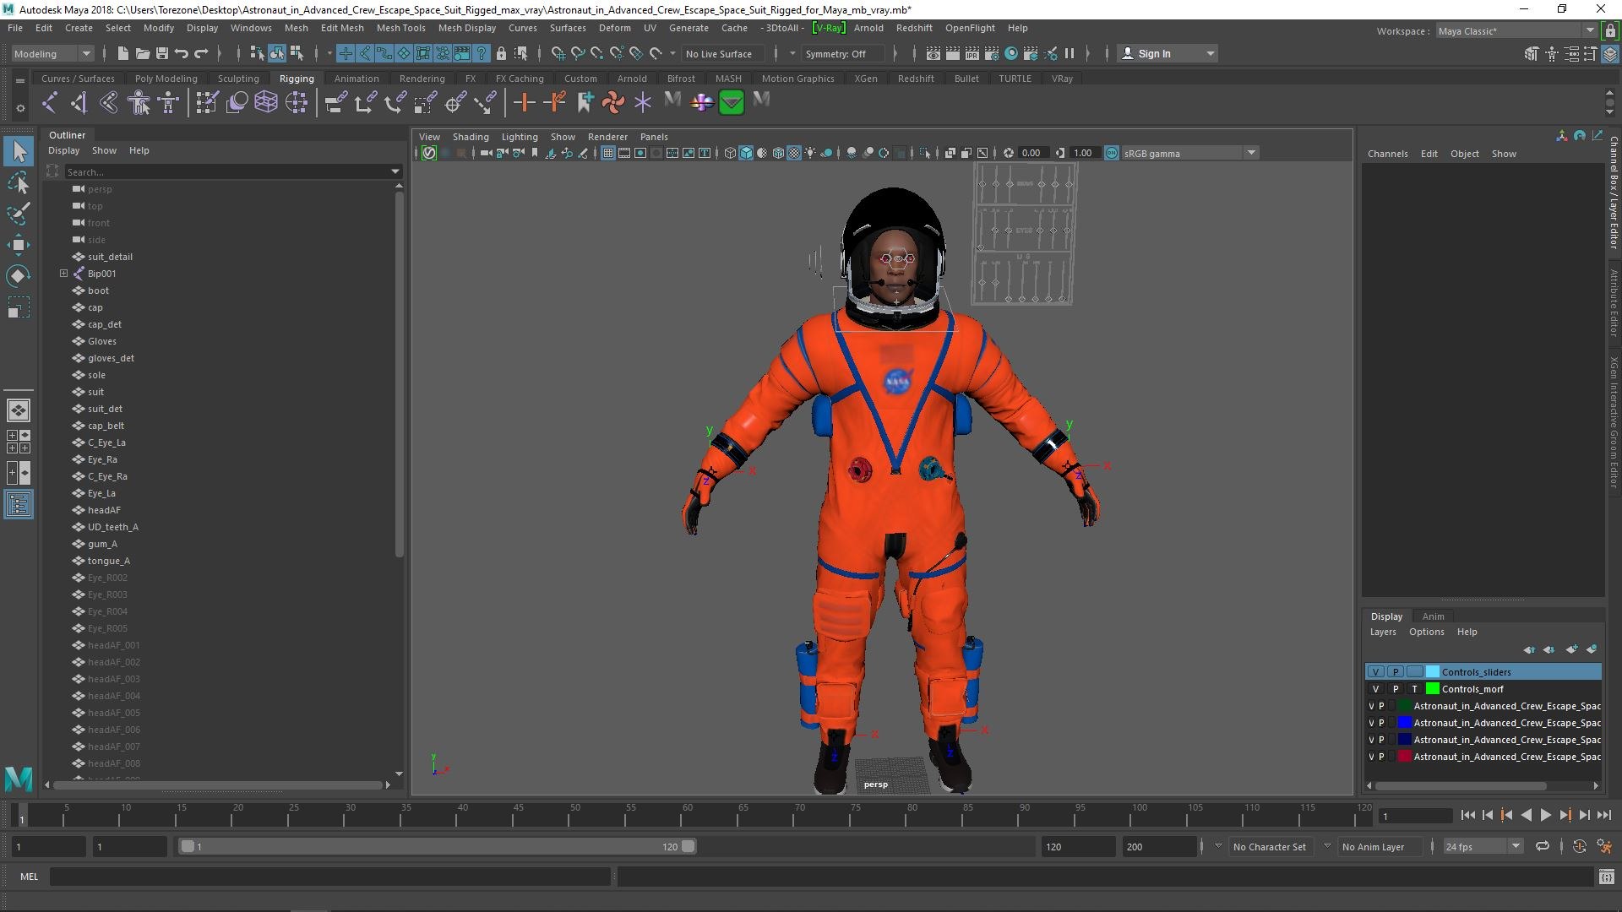Image resolution: width=1622 pixels, height=912 pixels.
Task: Switch to the Sculpting shelf tab
Action: (238, 79)
